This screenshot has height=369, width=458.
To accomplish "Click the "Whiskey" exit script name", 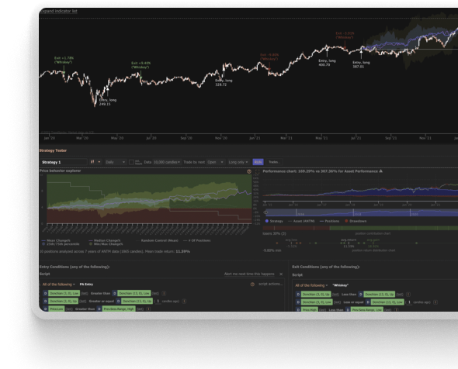I will (340, 285).
